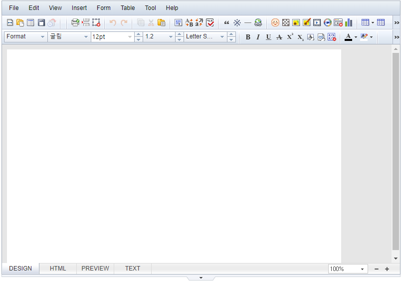Run the spell check icon
The image size is (401, 281).
coord(210,23)
